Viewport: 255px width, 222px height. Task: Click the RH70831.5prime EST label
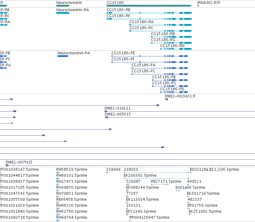(x=72, y=193)
